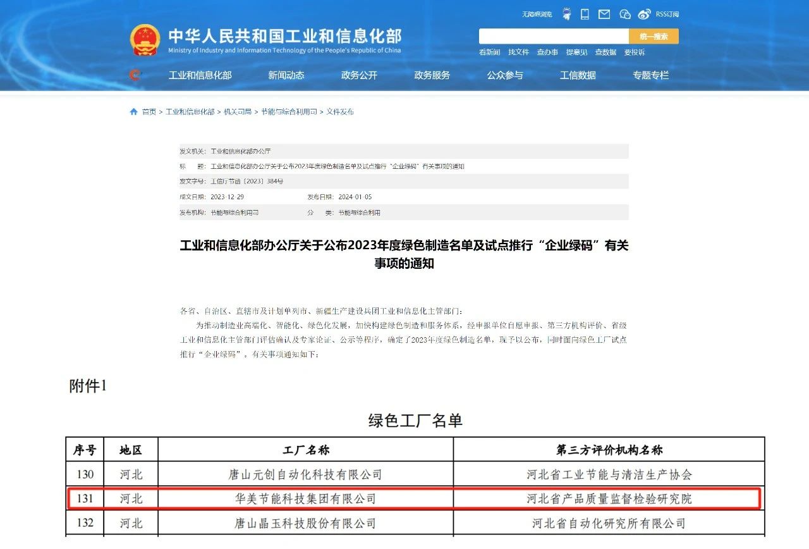The image size is (809, 549).
Task: Open 专题专栏 nav menu
Action: [x=651, y=75]
